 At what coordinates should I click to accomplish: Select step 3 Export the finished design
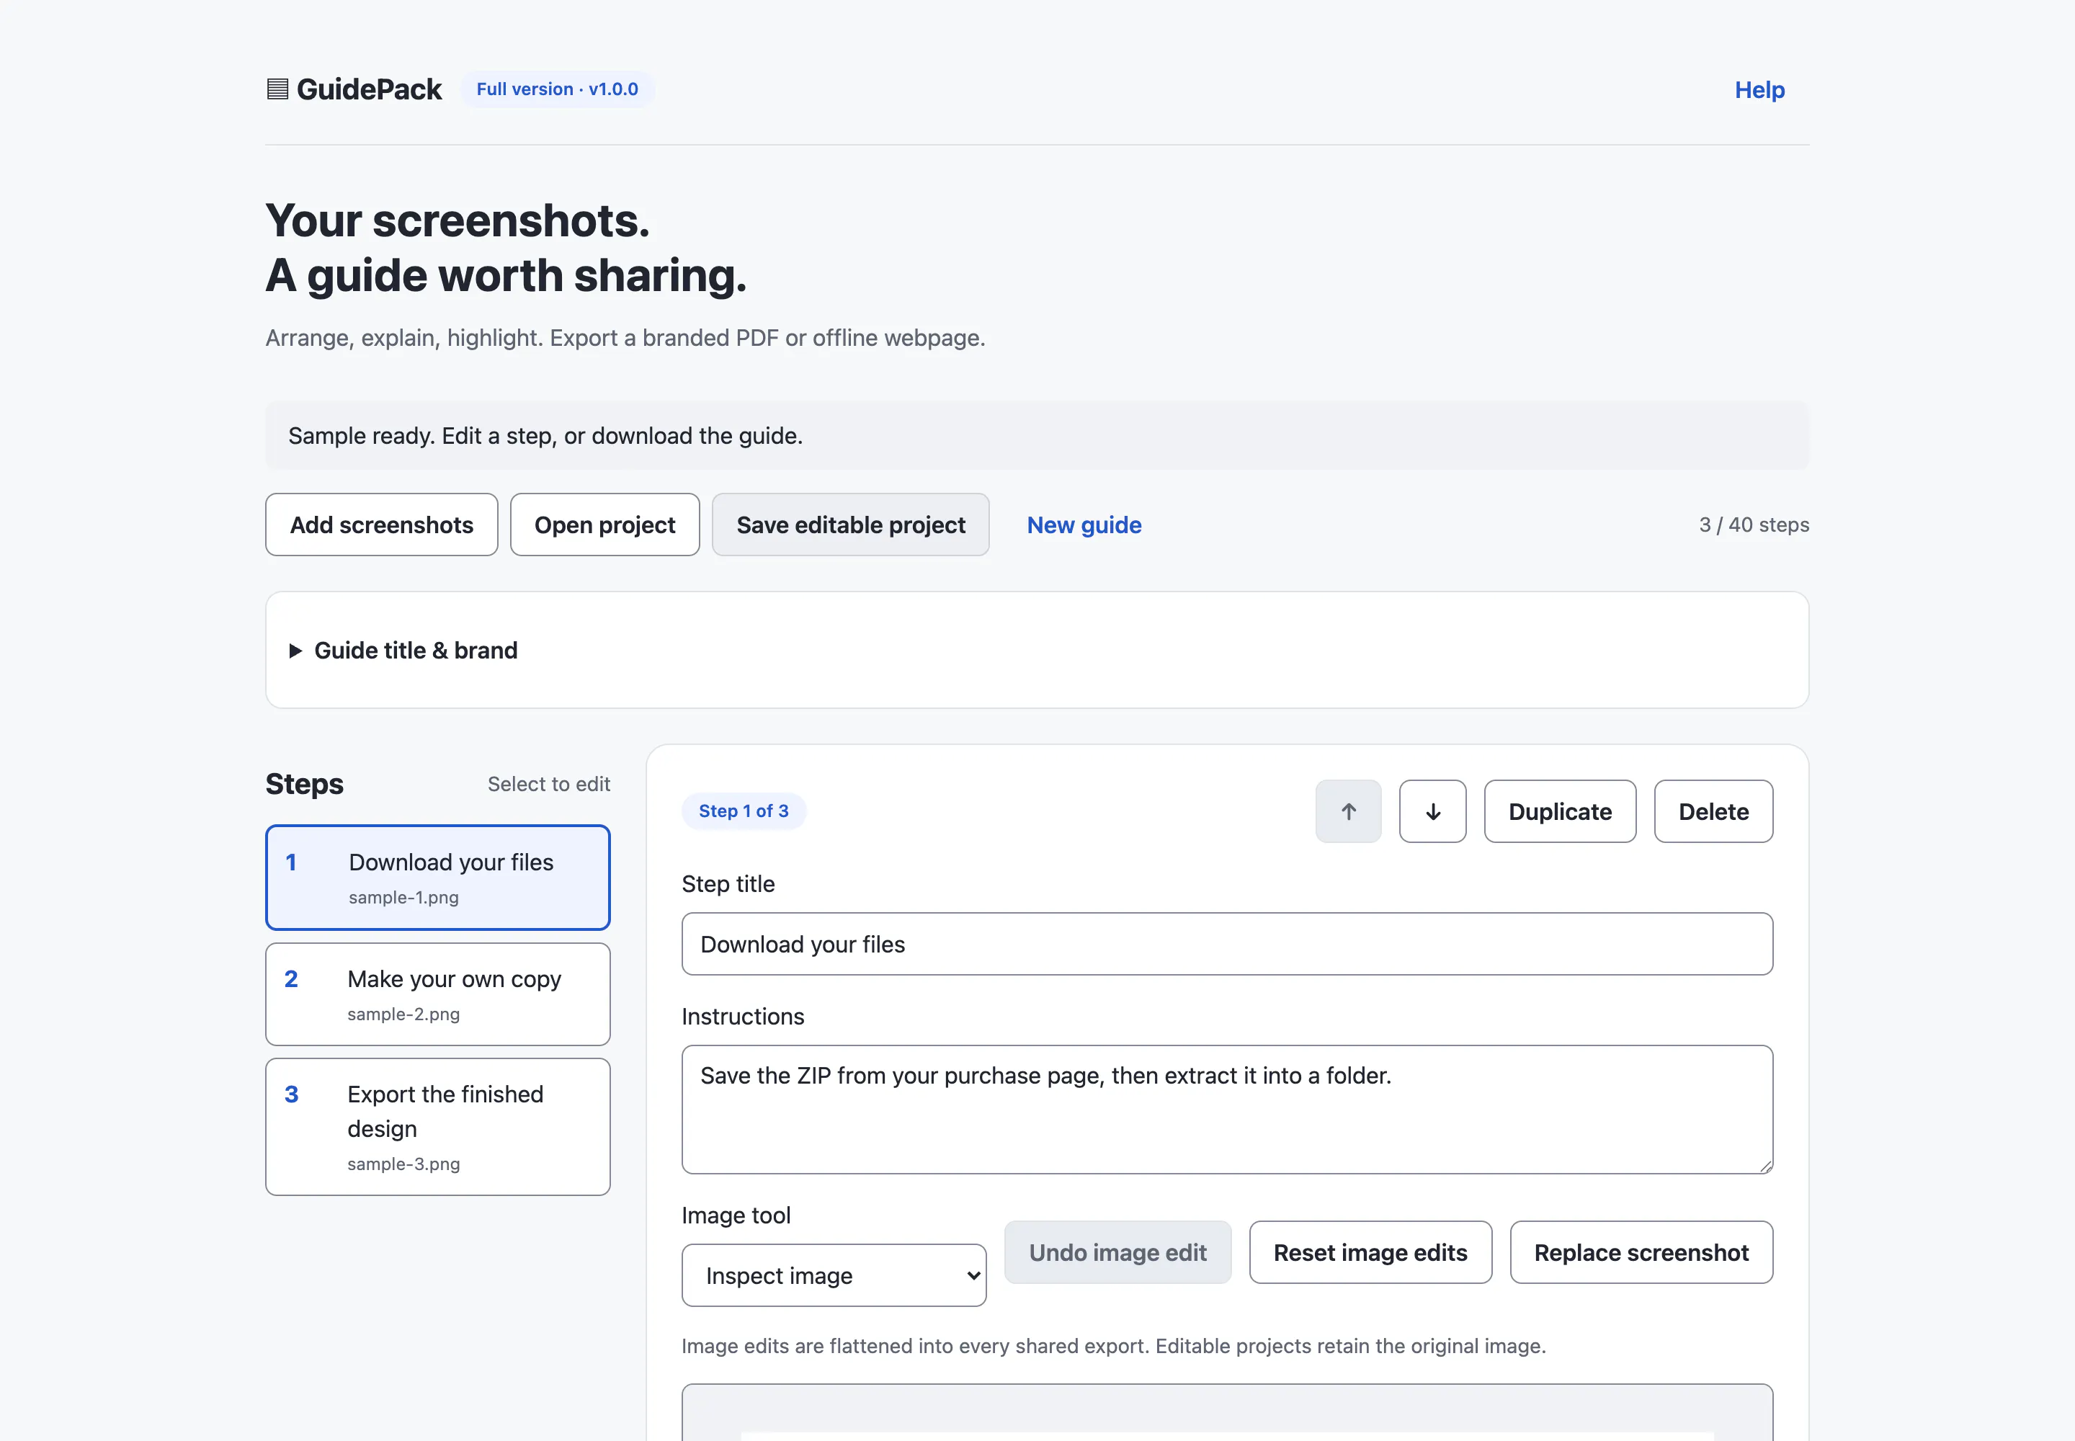tap(437, 1127)
